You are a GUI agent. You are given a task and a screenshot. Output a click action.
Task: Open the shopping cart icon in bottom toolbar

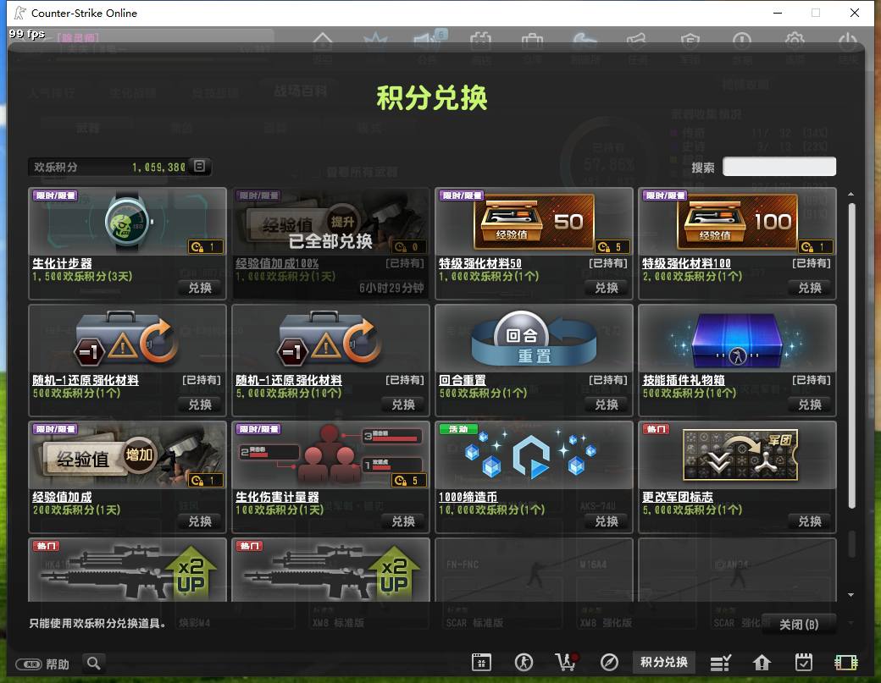tap(567, 663)
